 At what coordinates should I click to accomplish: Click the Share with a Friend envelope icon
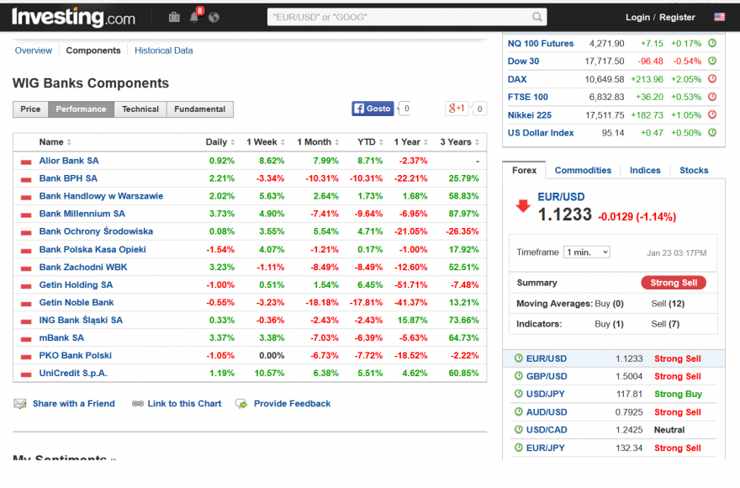[20, 403]
